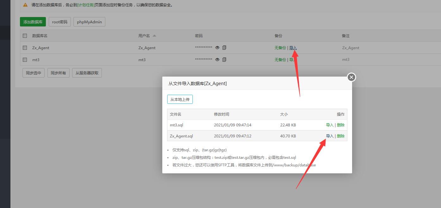The image size is (441, 208).
Task: Click the 添加数据库 green button
Action: pos(33,22)
